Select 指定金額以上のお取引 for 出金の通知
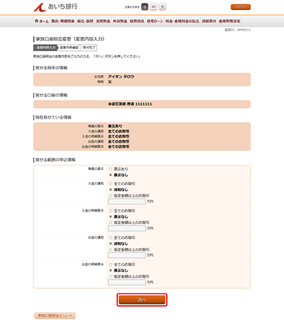This screenshot has height=328, width=284. coord(111,250)
